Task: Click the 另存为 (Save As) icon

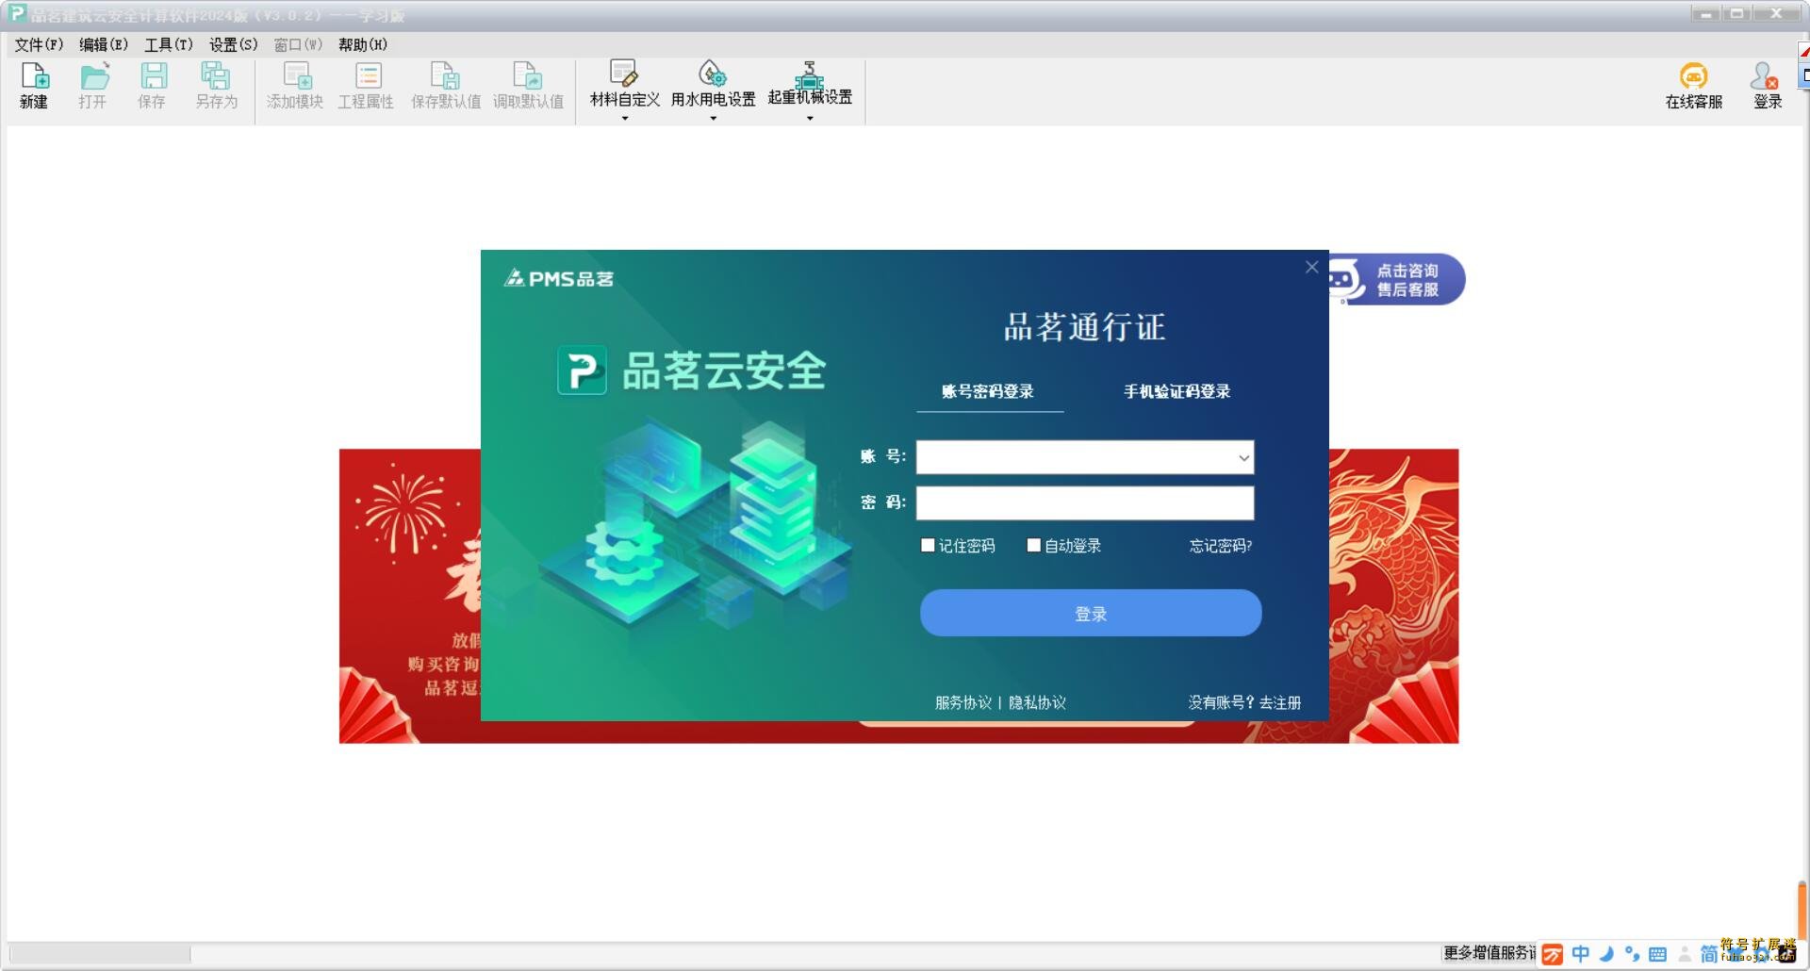Action: tap(215, 76)
